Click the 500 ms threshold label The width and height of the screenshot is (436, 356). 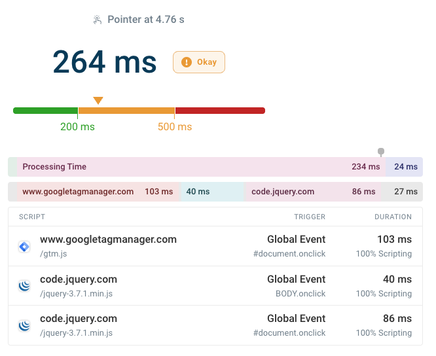pyautogui.click(x=175, y=127)
